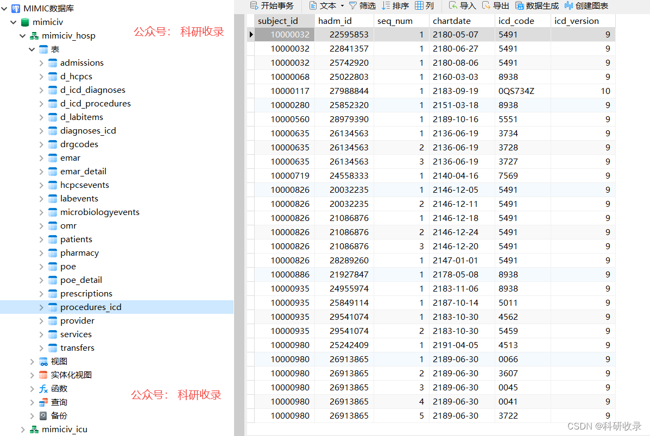Viewport: 650px width, 436px height.
Task: Click the labevents table icon
Action: pyautogui.click(x=53, y=199)
